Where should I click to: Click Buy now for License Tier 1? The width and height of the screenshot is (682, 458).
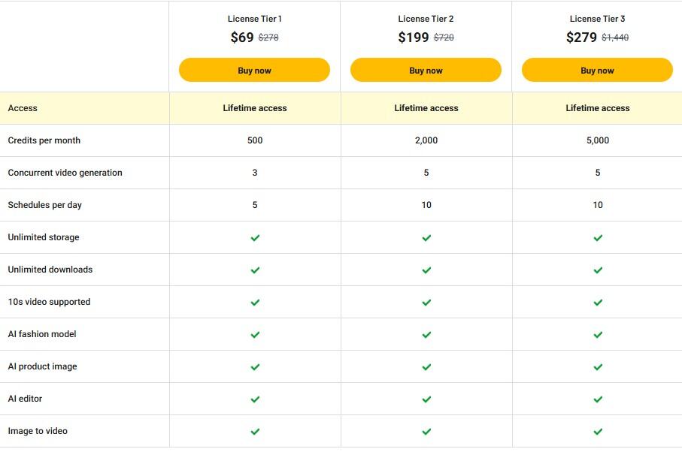254,69
